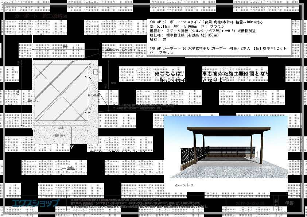Screen dimensions: 307x217
Task: Click the title 'カーポート 施工概略図'
Action: [41, 16]
